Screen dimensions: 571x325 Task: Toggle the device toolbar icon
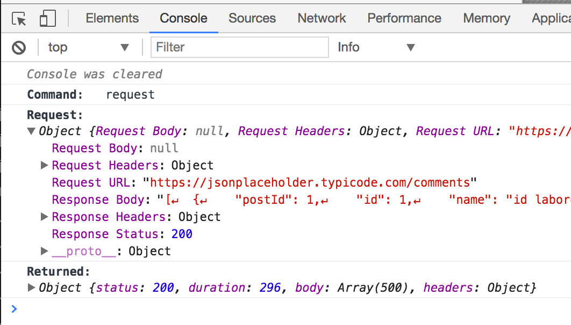coord(47,18)
